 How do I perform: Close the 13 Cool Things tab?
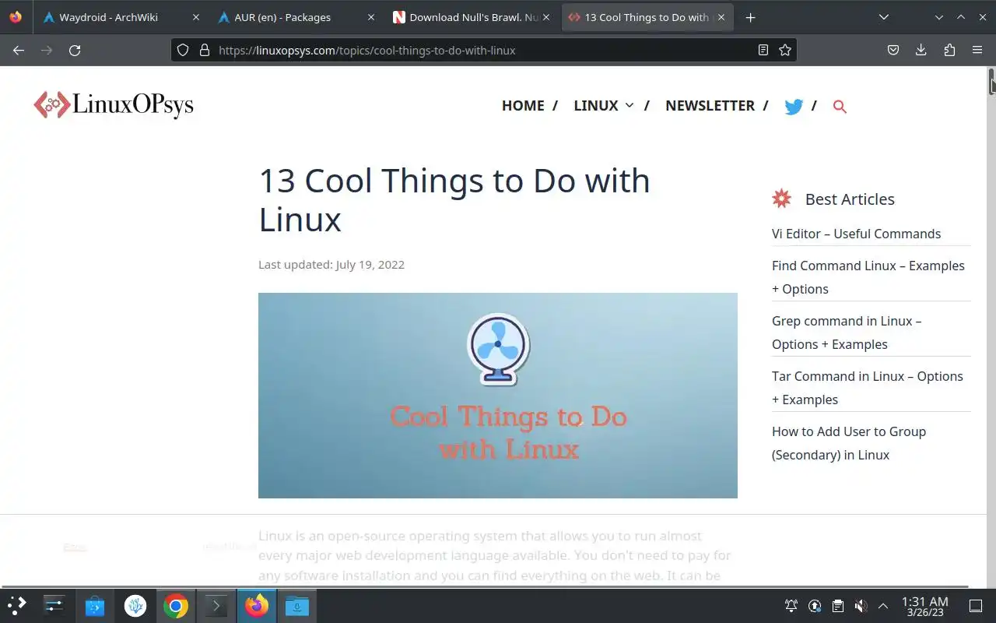pos(721,17)
